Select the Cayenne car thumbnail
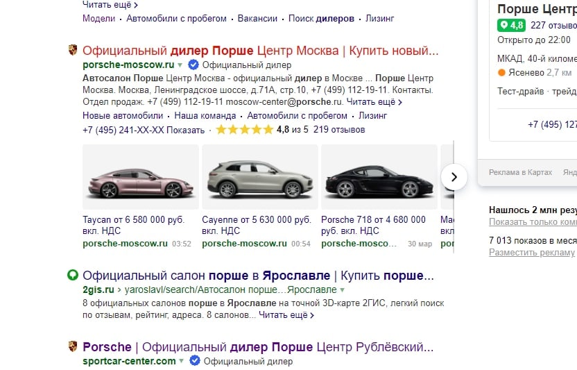Image resolution: width=577 pixels, height=370 pixels. [x=260, y=177]
